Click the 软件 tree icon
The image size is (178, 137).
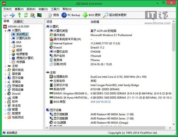pyautogui.click(x=9, y=101)
